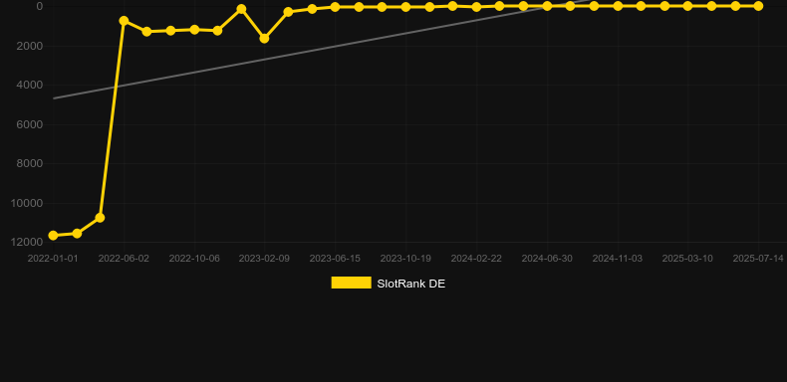Click the x-axis label 2025-07-14
The height and width of the screenshot is (382, 787).
click(x=758, y=259)
